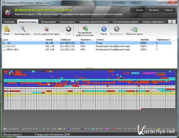
Task: Click the Продолжить play icon
Action: (x=116, y=29)
